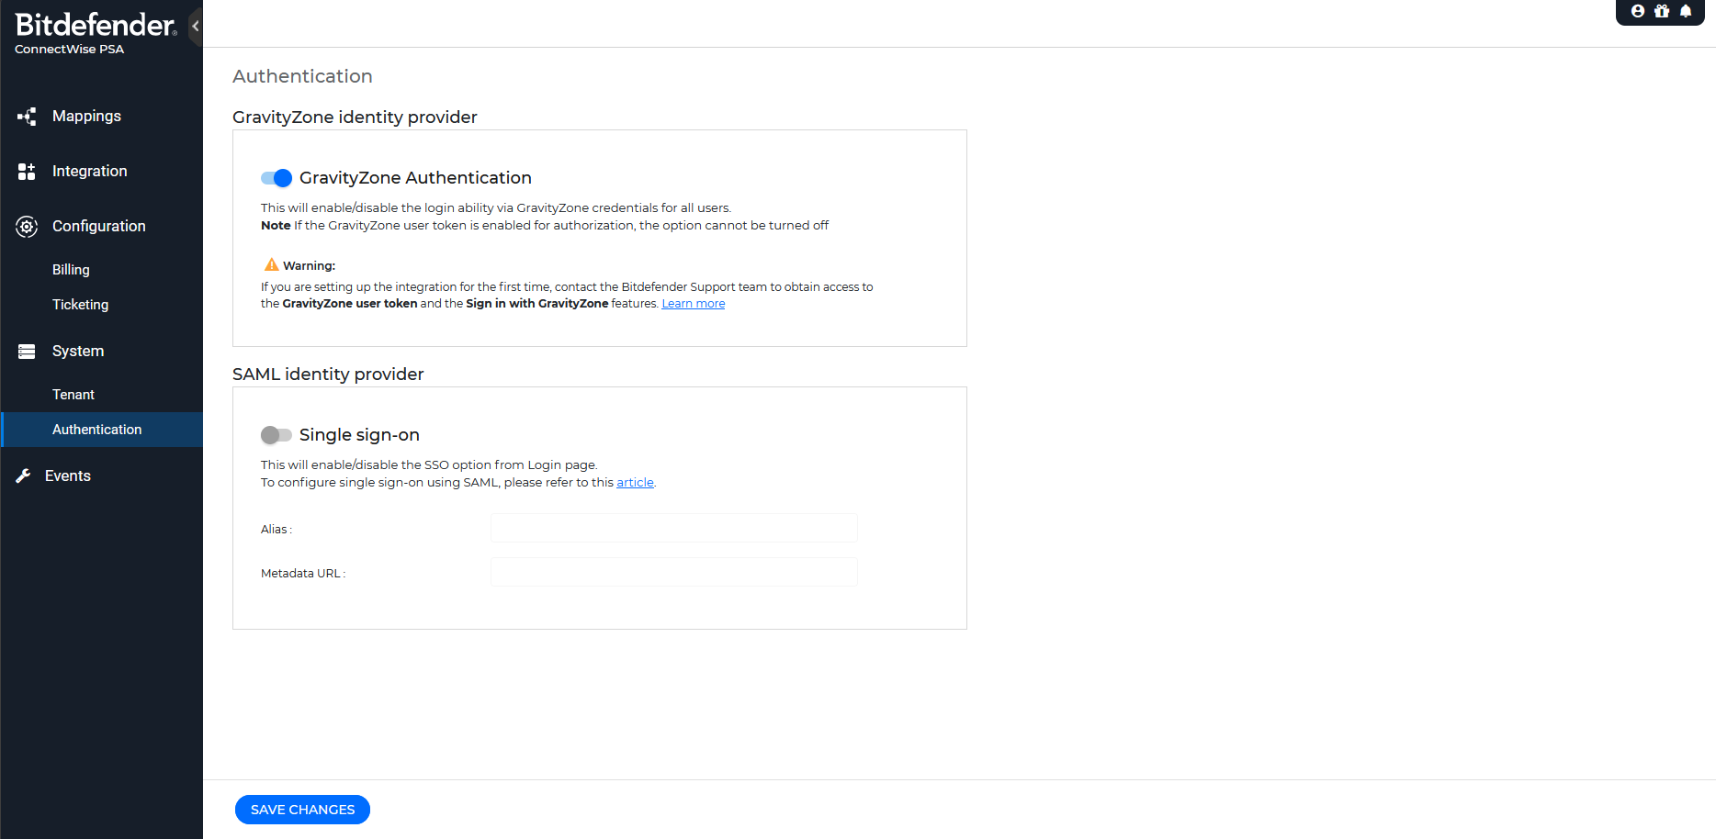Go to the Billing page
Screen dimensions: 1716x839
click(x=71, y=270)
